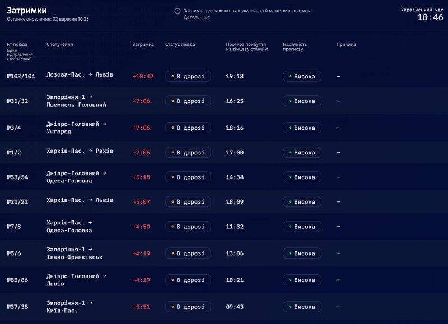Viewport: 448px width, 324px height.
Task: Select the Харків-Пас. → Рахів route
Action: pyautogui.click(x=80, y=151)
